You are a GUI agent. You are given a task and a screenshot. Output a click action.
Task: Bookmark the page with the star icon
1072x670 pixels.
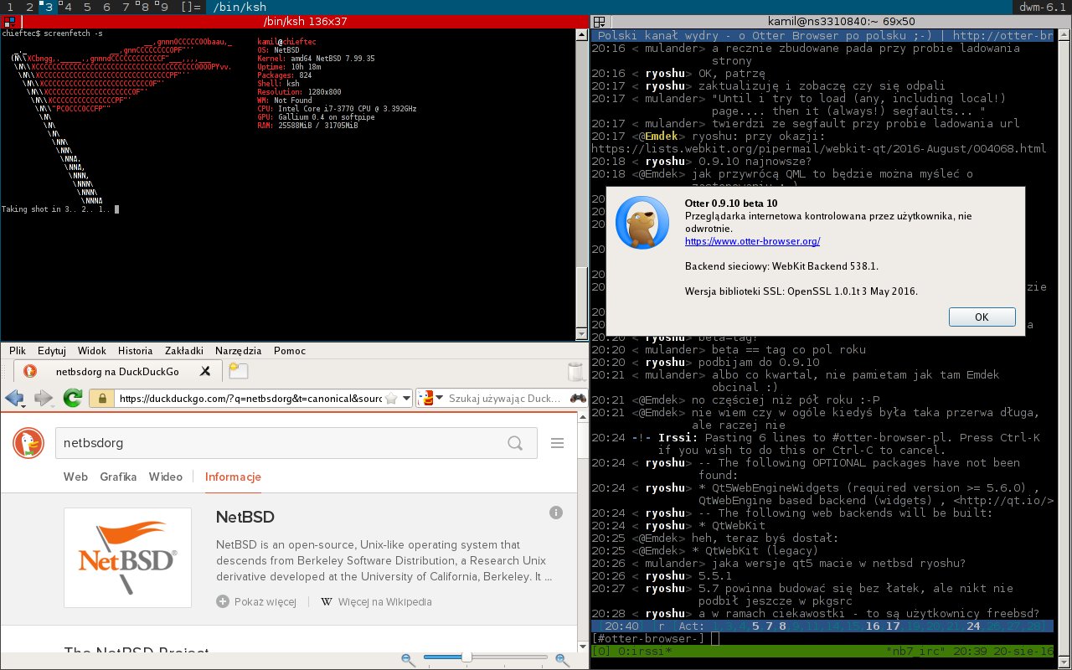tap(390, 399)
